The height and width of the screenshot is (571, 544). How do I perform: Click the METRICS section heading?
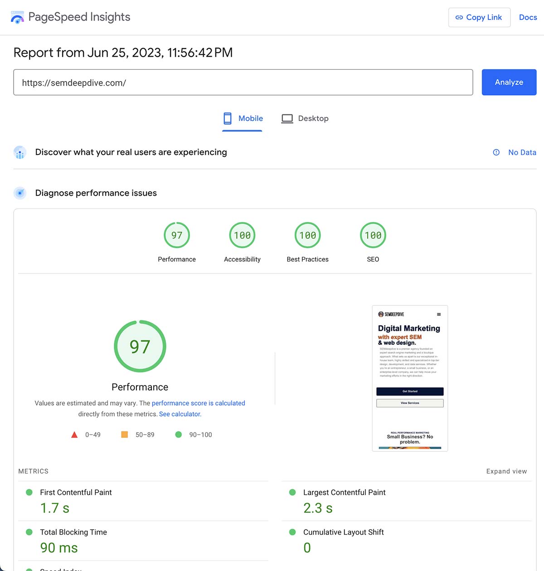(33, 471)
